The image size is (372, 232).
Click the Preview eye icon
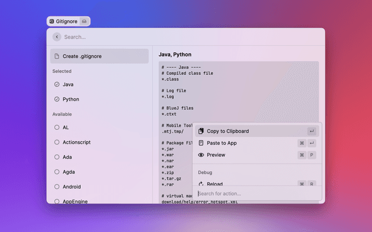coord(201,155)
